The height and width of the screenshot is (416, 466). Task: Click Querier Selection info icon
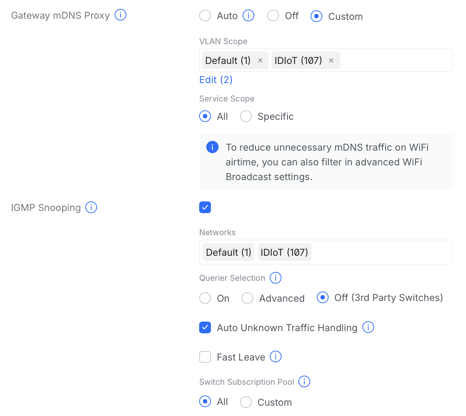pyautogui.click(x=276, y=278)
